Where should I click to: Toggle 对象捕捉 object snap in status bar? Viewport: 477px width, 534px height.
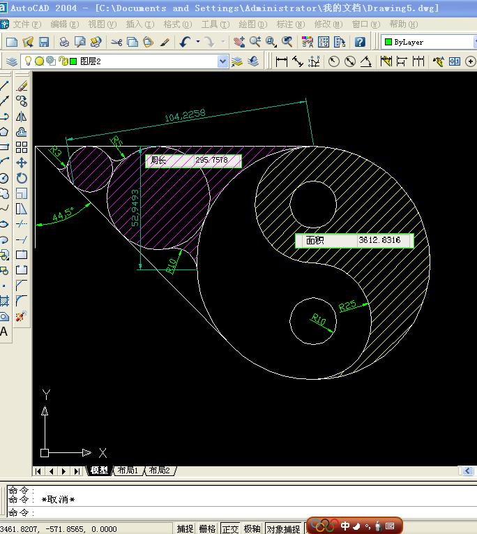[283, 528]
